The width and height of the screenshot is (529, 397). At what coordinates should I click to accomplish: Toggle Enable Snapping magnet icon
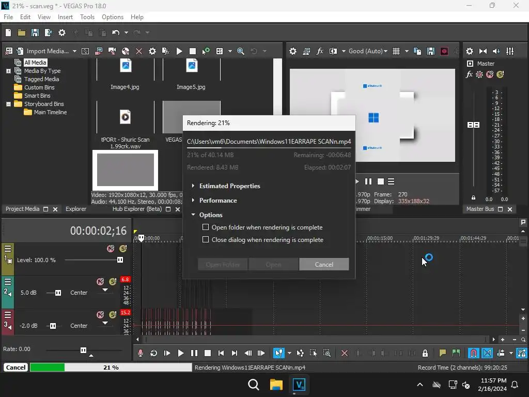[473, 353]
